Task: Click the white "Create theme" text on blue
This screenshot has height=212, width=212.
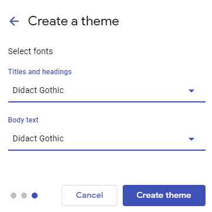Action: tap(164, 196)
